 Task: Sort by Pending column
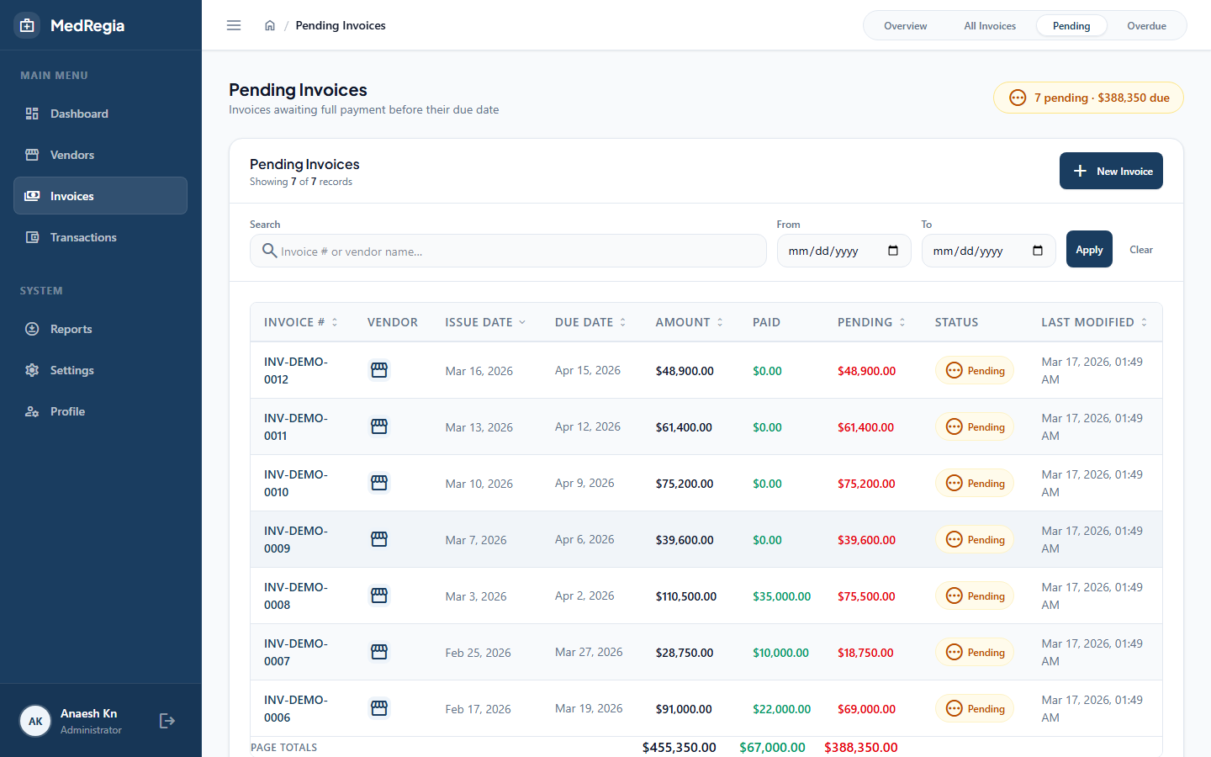pos(872,322)
